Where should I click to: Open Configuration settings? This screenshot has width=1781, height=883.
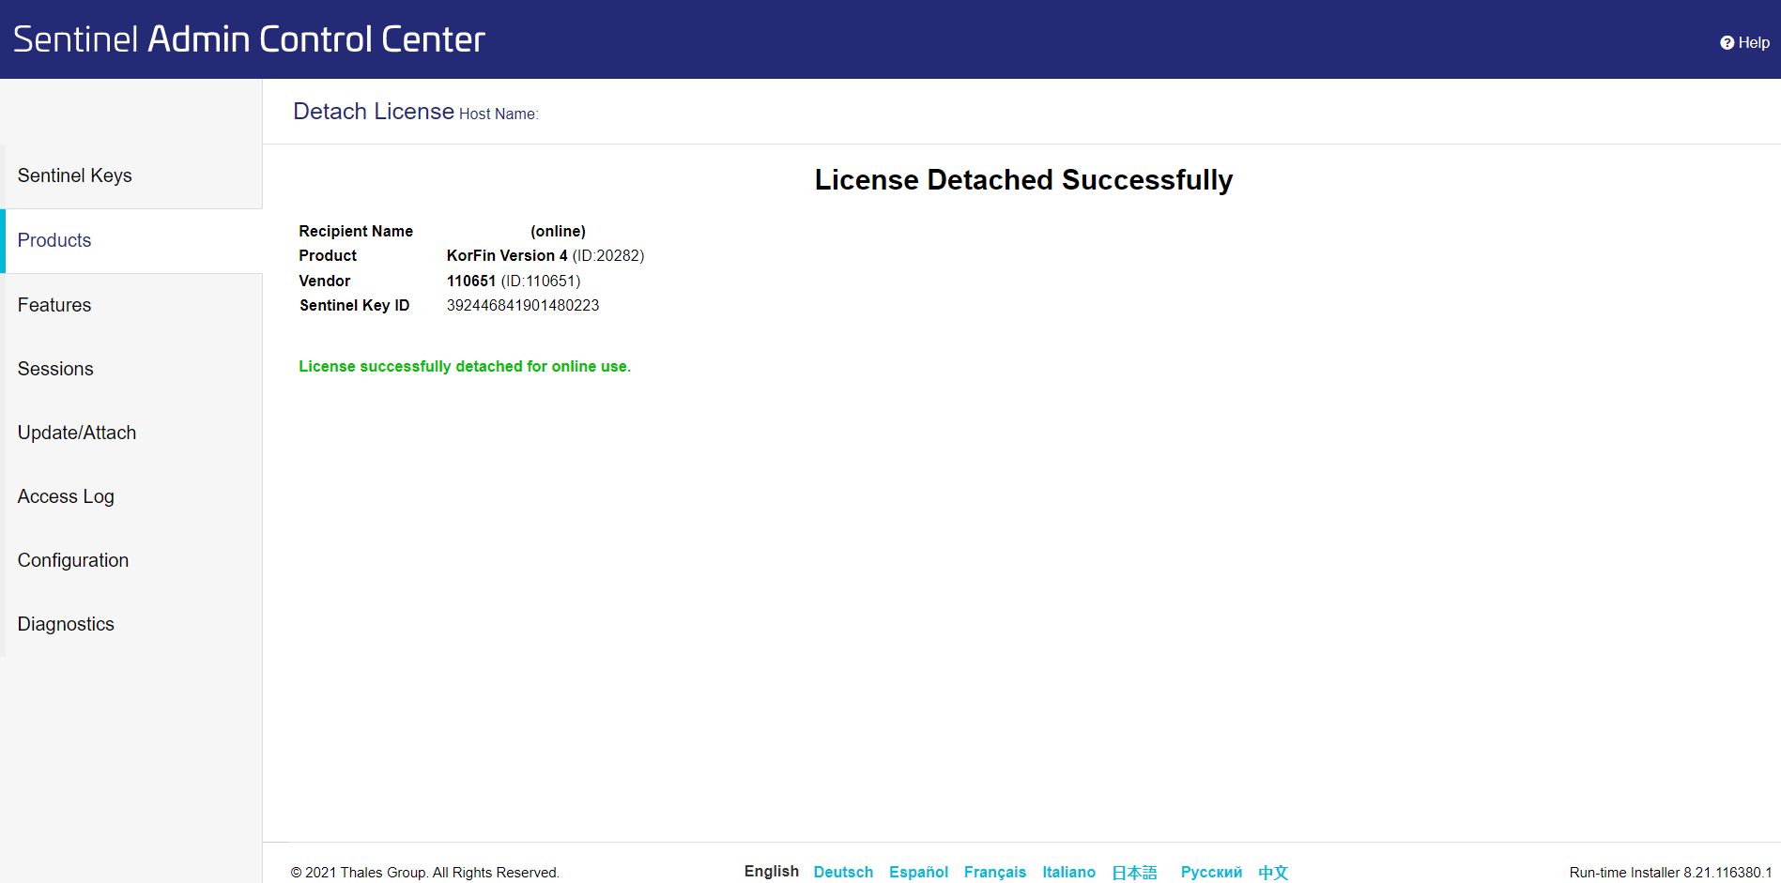(x=73, y=560)
